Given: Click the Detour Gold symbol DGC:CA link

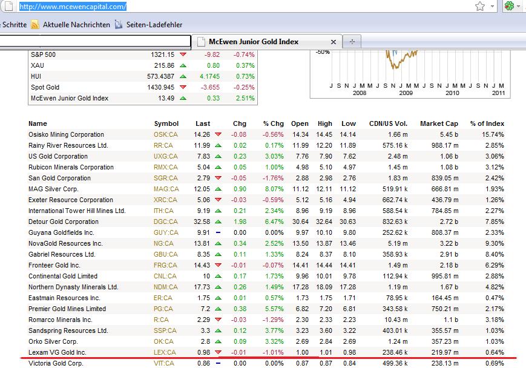Looking at the screenshot, I should point(166,222).
